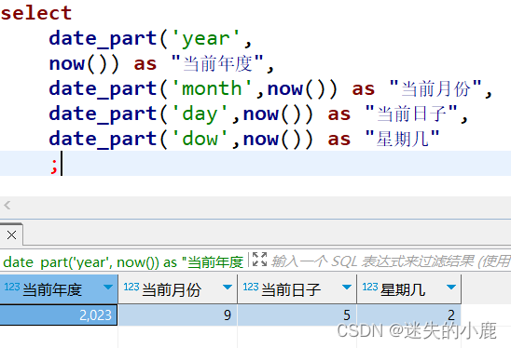Open dropdown arrow on 当前日子 column header

point(347,288)
